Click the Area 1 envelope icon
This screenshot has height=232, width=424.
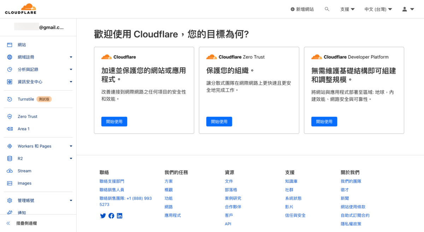(10, 129)
